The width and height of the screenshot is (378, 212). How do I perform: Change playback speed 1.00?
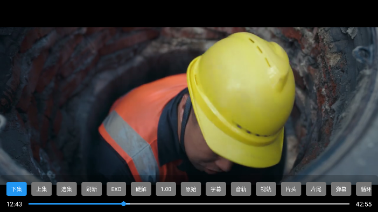click(x=166, y=189)
